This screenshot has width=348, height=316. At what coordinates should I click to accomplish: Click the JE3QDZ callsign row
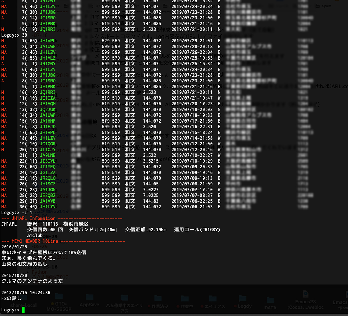[x=47, y=195]
